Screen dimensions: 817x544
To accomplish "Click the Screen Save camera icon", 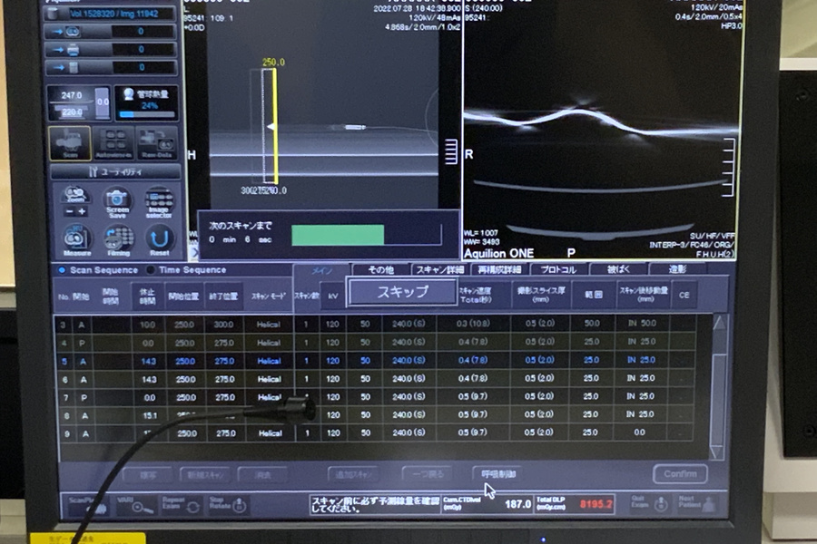I will click(x=116, y=202).
